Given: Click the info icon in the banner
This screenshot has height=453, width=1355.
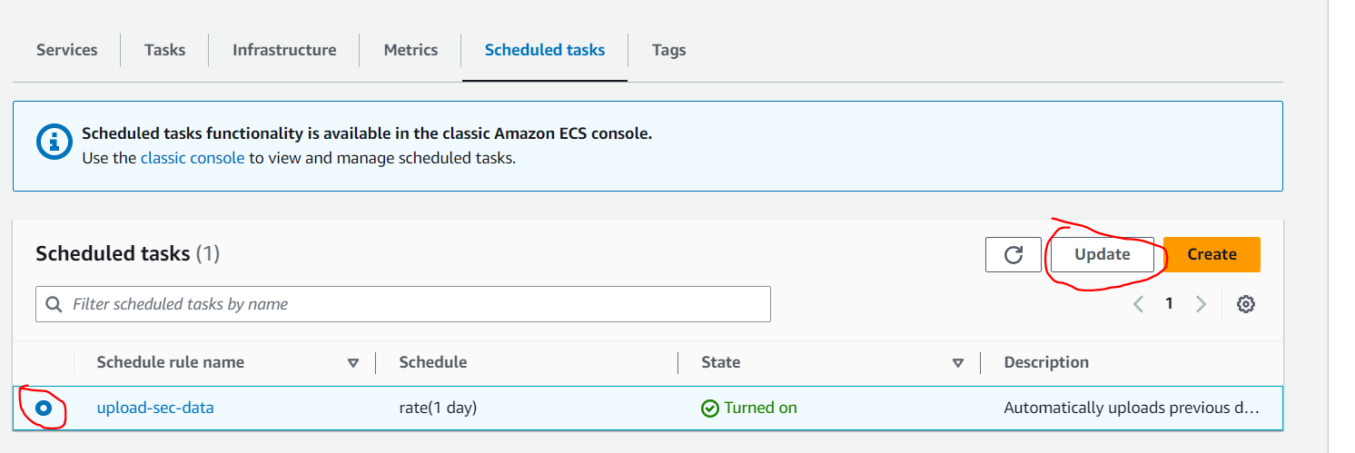Looking at the screenshot, I should [54, 142].
